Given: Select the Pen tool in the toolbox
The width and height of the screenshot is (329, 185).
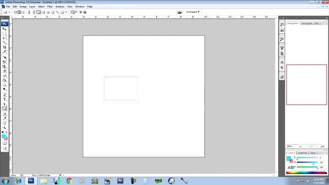Looking at the screenshot, I should tap(5, 95).
